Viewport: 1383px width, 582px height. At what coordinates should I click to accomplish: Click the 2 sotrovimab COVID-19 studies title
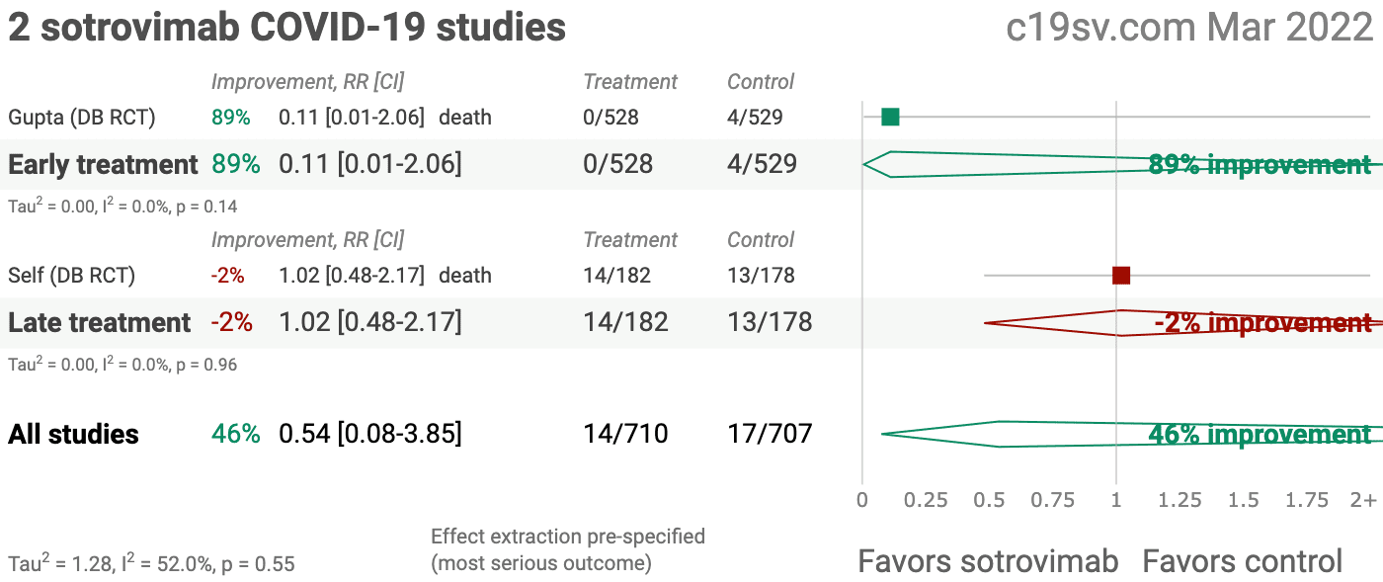coord(287,28)
